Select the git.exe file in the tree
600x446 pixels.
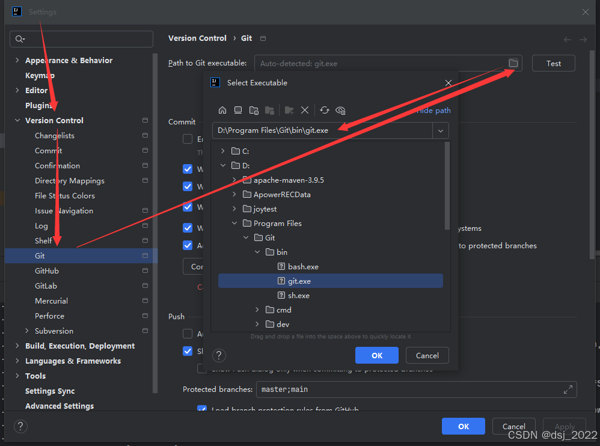coord(331,281)
